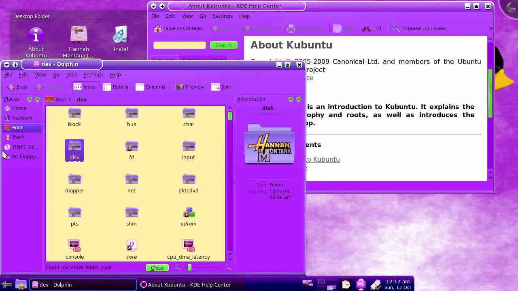The image size is (518, 291).
Task: Click Table of Contents in Help Center
Action: point(178,28)
